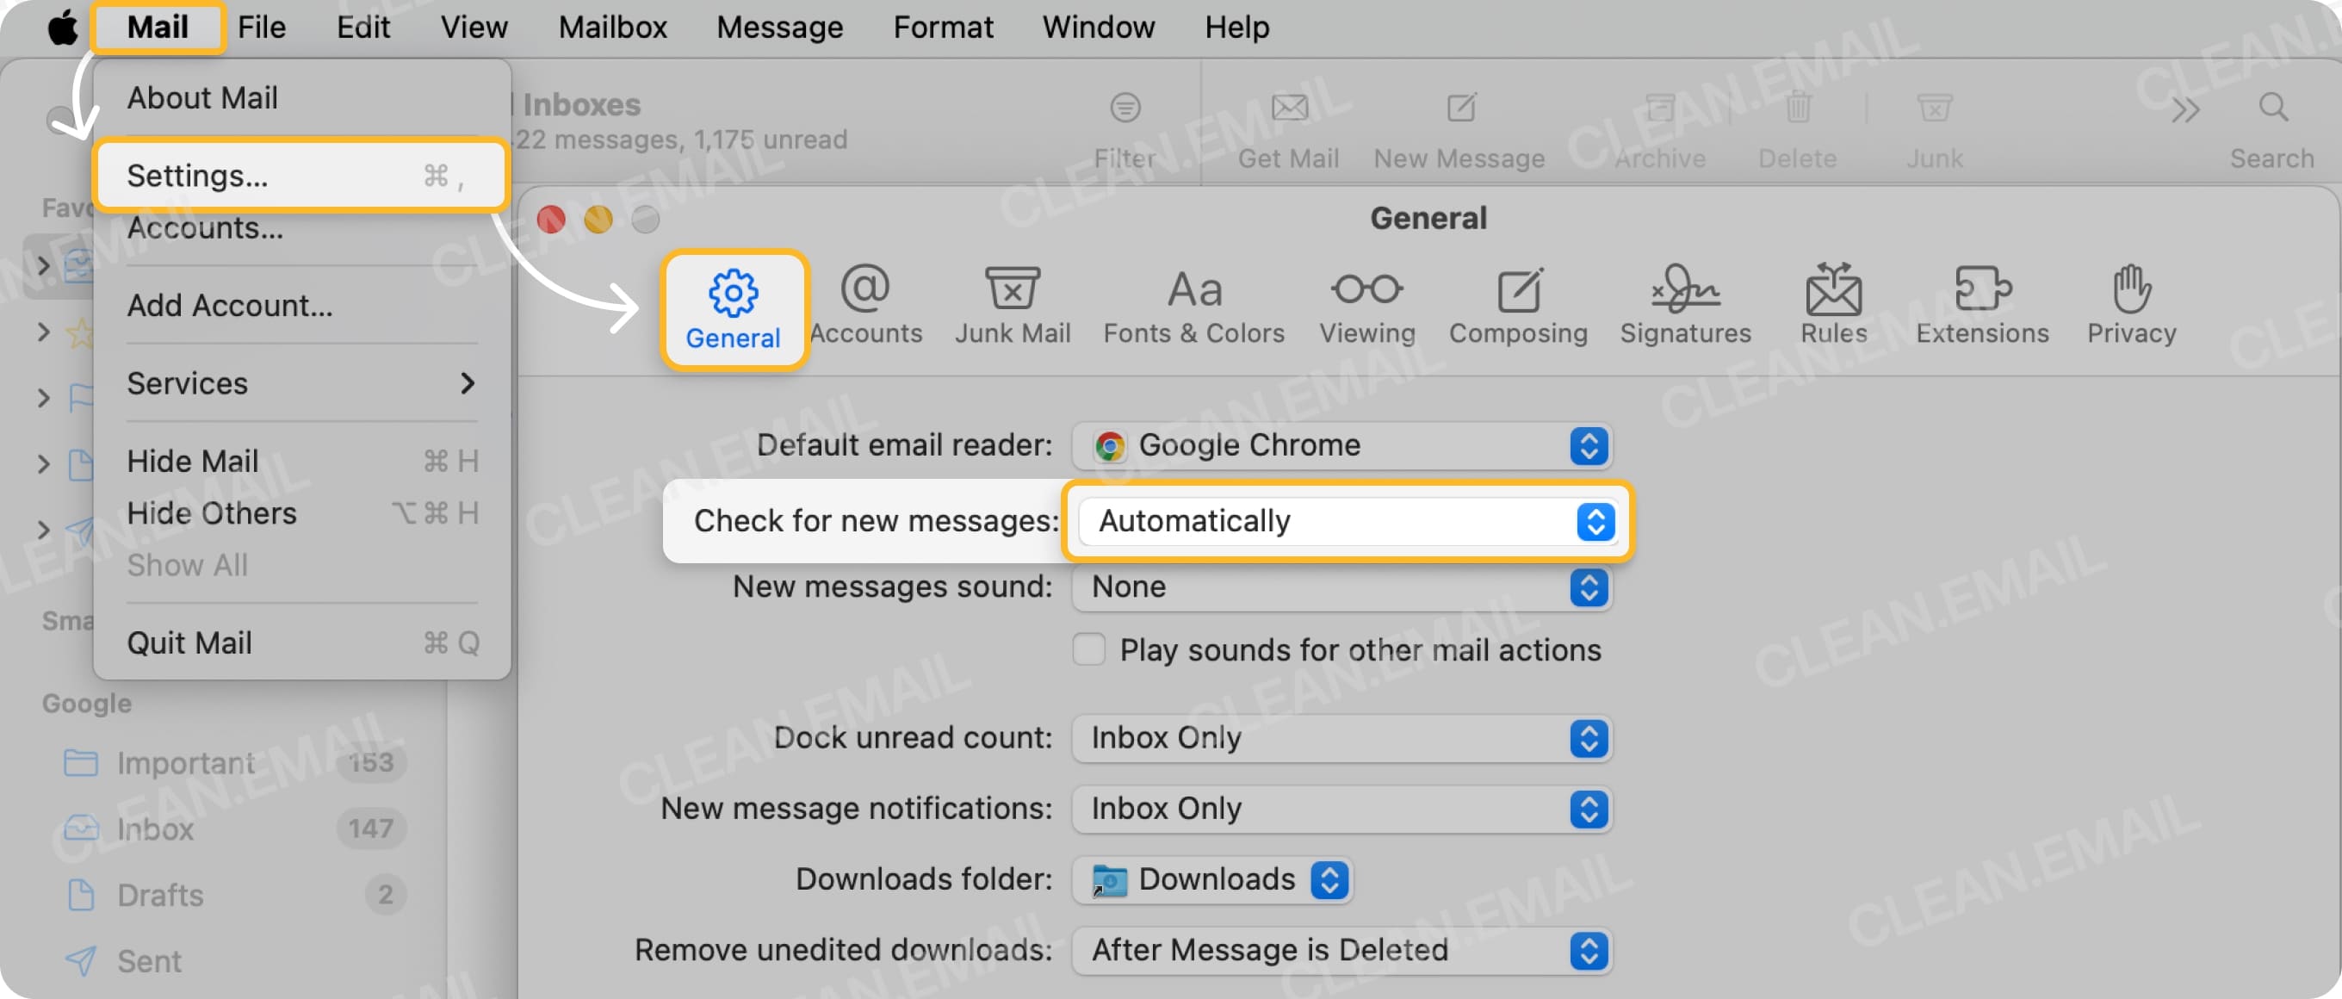Viewport: 2342px width, 999px height.
Task: Open the Composing settings pane
Action: click(x=1518, y=305)
